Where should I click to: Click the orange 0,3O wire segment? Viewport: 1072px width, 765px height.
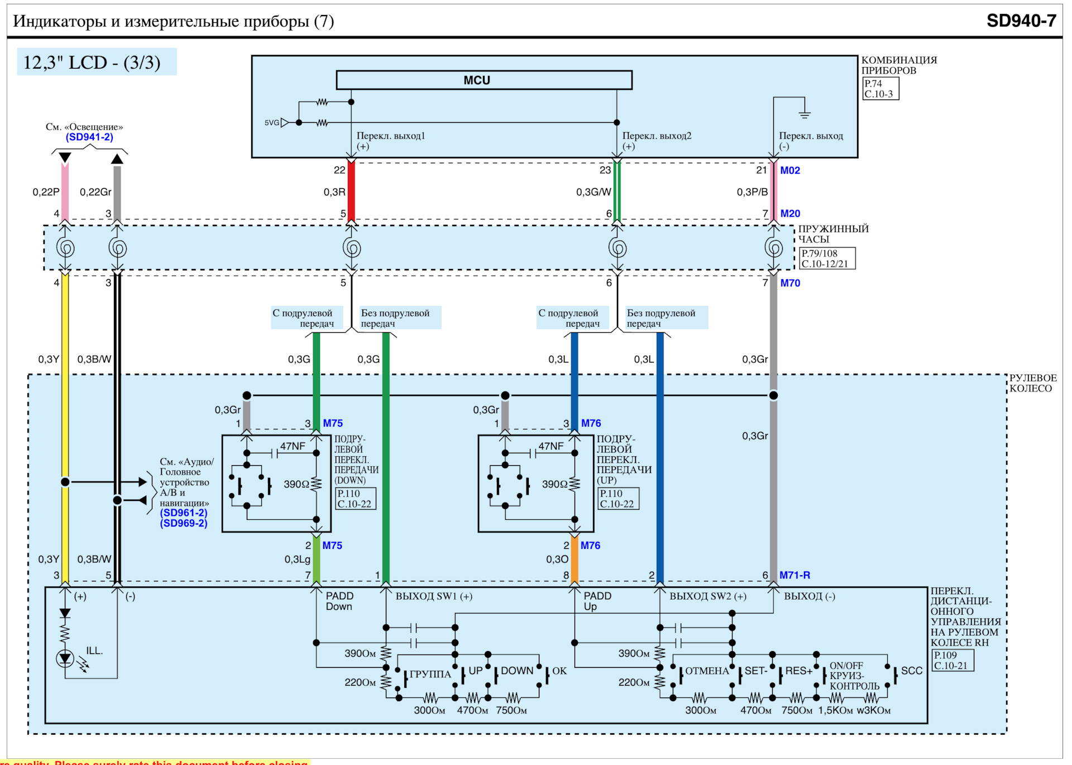[575, 560]
